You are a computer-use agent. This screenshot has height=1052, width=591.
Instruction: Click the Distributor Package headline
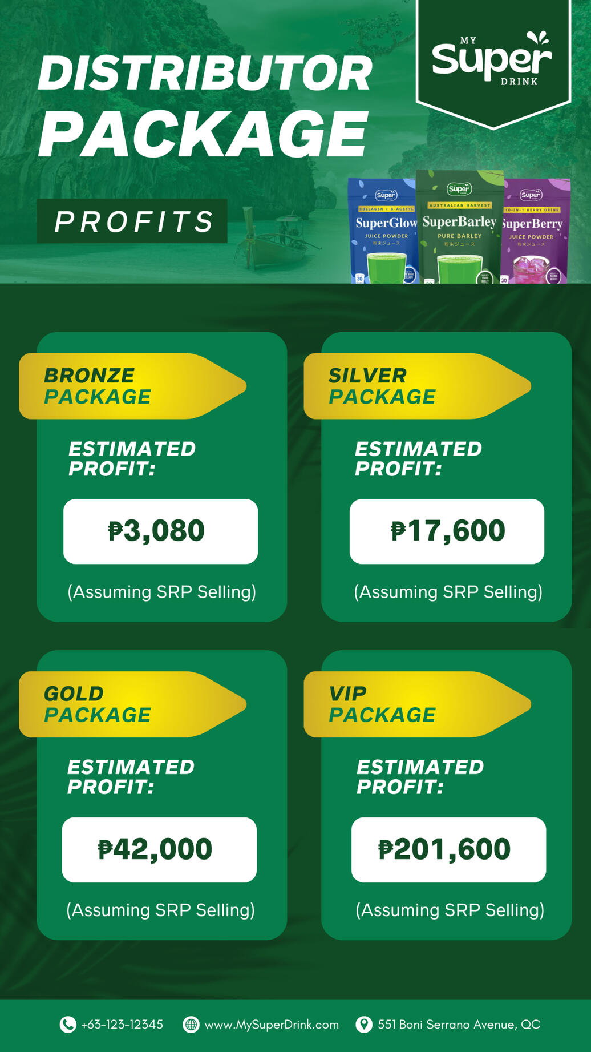(204, 106)
